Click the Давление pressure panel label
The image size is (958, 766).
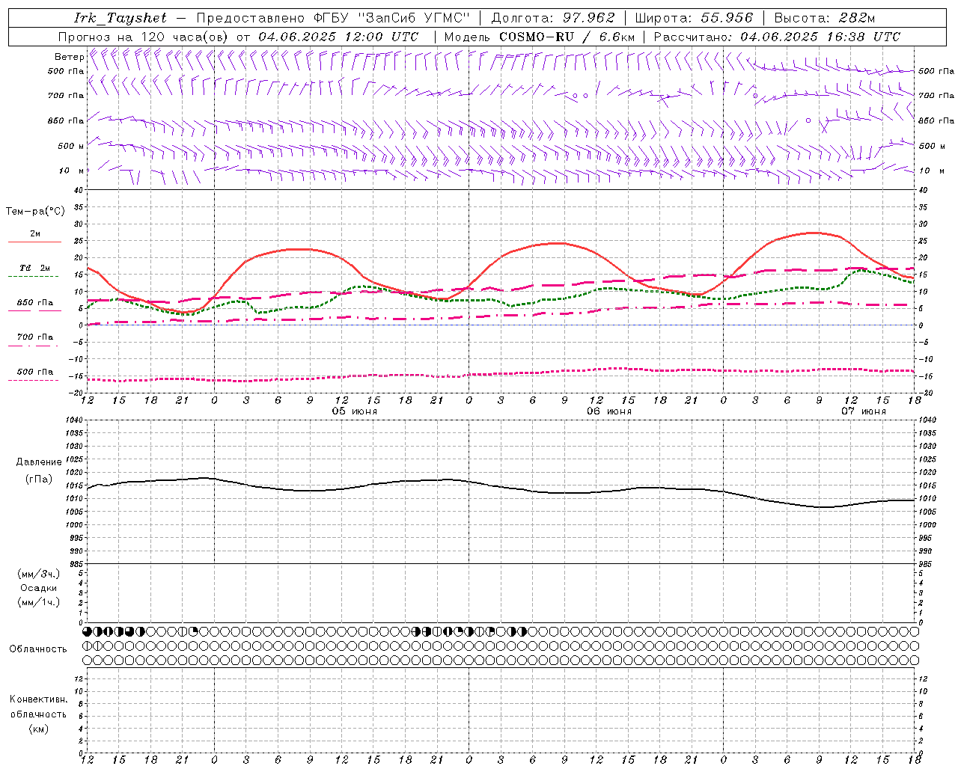coord(39,462)
